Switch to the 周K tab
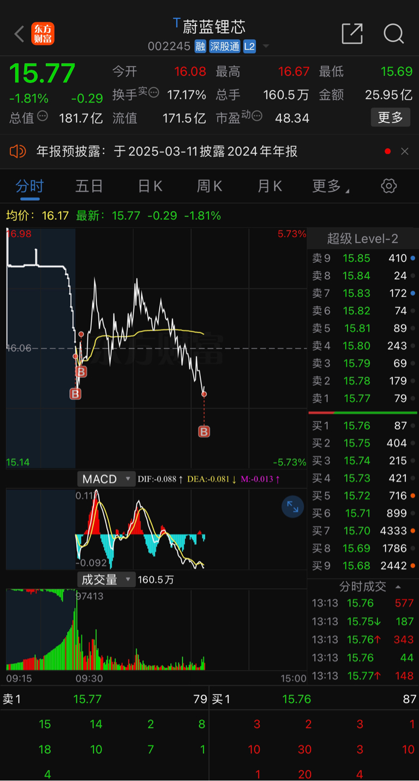 coord(209,187)
